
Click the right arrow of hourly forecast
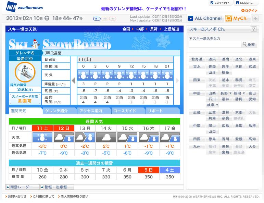(x=177, y=81)
